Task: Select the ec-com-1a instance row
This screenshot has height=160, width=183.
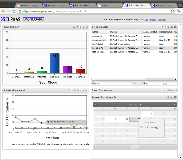Action: tap(134, 36)
